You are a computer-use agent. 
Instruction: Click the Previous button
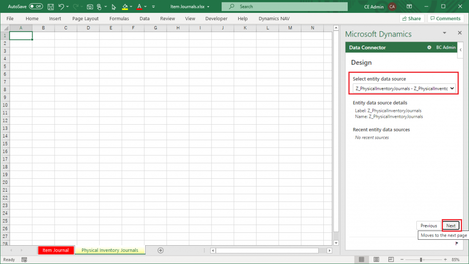tap(429, 225)
